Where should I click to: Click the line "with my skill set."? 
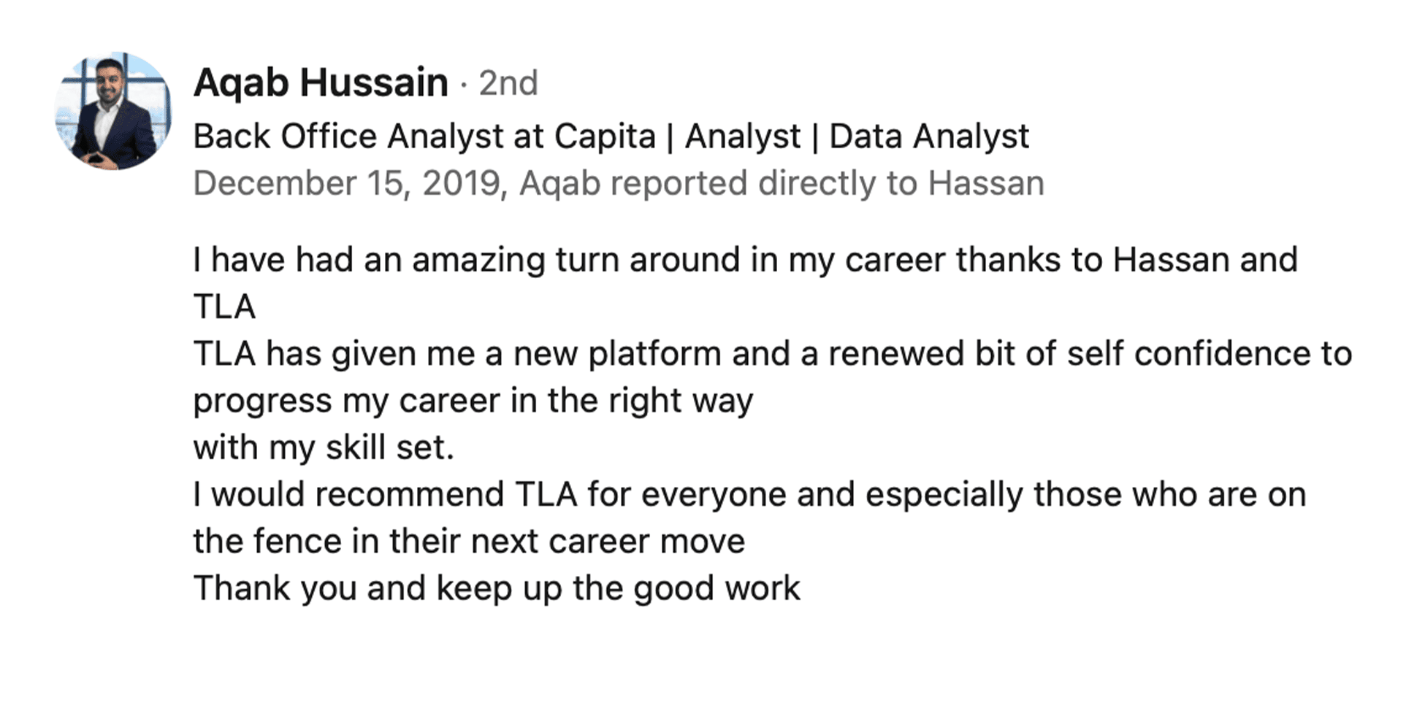click(324, 448)
